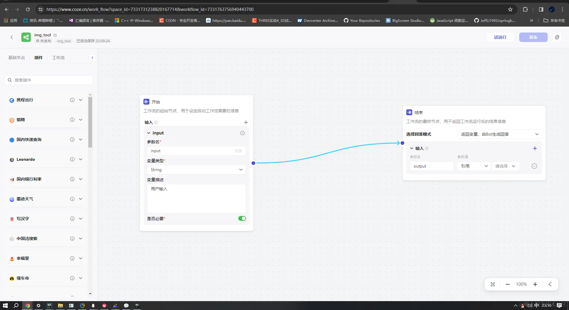Remove the output parameter from 结束 node
Viewport: 569px width, 310px height.
point(534,166)
